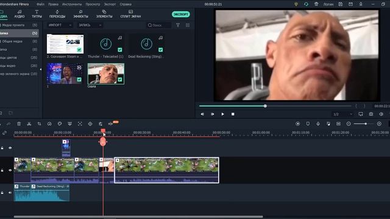Stop the preview playback
The image size is (390, 219).
(233, 114)
